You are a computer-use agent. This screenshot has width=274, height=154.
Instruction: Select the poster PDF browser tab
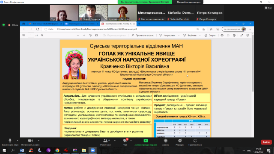point(118,24)
